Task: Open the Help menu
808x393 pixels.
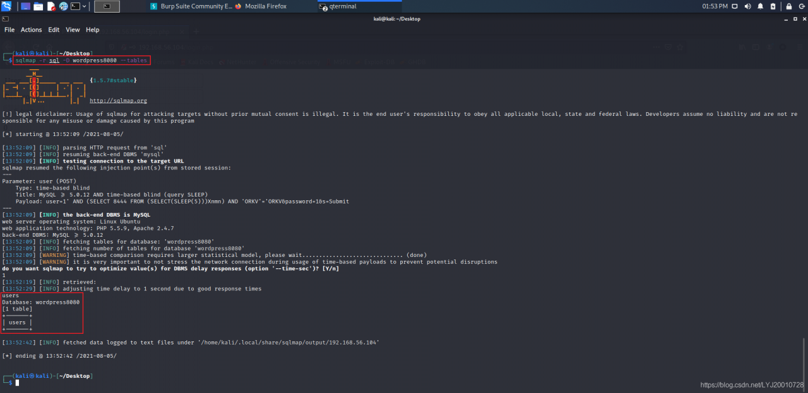Action: (x=93, y=30)
